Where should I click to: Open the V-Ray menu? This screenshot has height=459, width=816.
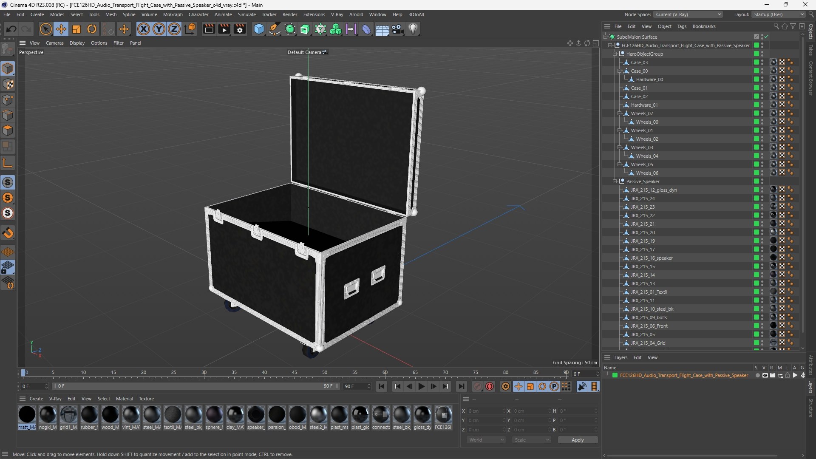click(337, 14)
